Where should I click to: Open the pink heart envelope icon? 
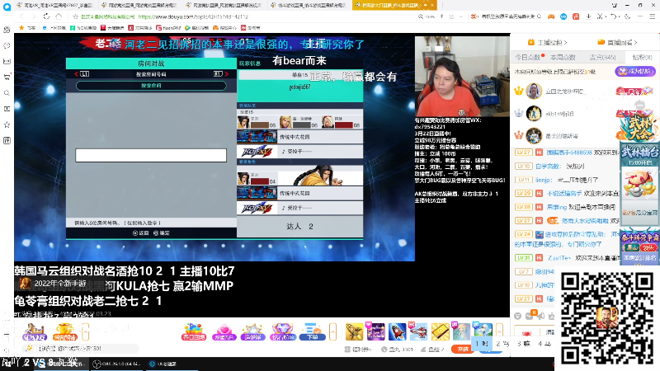(224, 332)
